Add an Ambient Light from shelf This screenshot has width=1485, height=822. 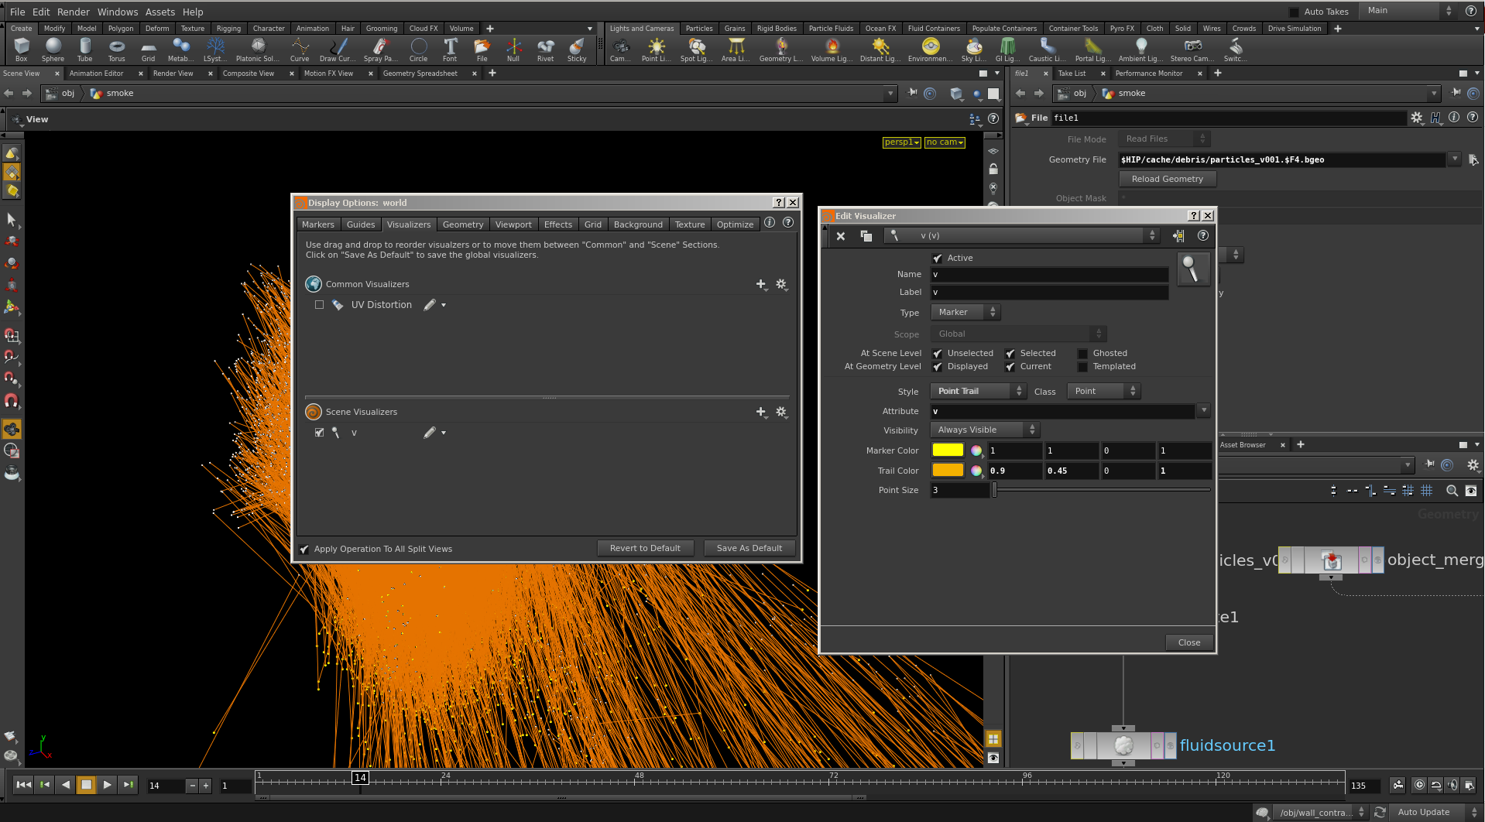[1140, 50]
